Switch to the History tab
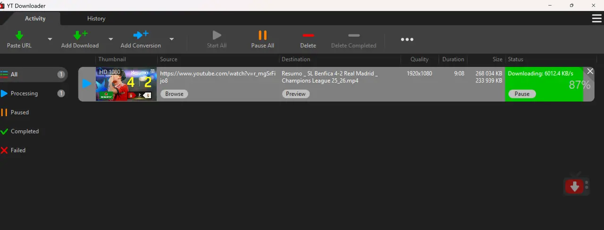Viewport: 604px width, 230px height. pos(96,18)
